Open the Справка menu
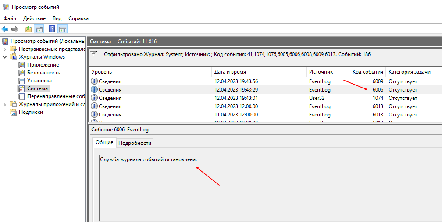Screen dimensions: 442x222 (78, 18)
